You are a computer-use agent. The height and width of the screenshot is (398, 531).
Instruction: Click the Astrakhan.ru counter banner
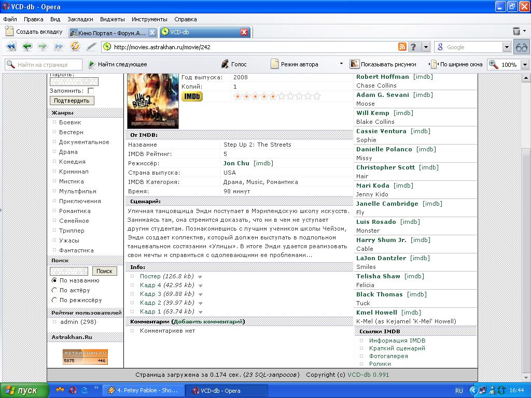(x=85, y=357)
